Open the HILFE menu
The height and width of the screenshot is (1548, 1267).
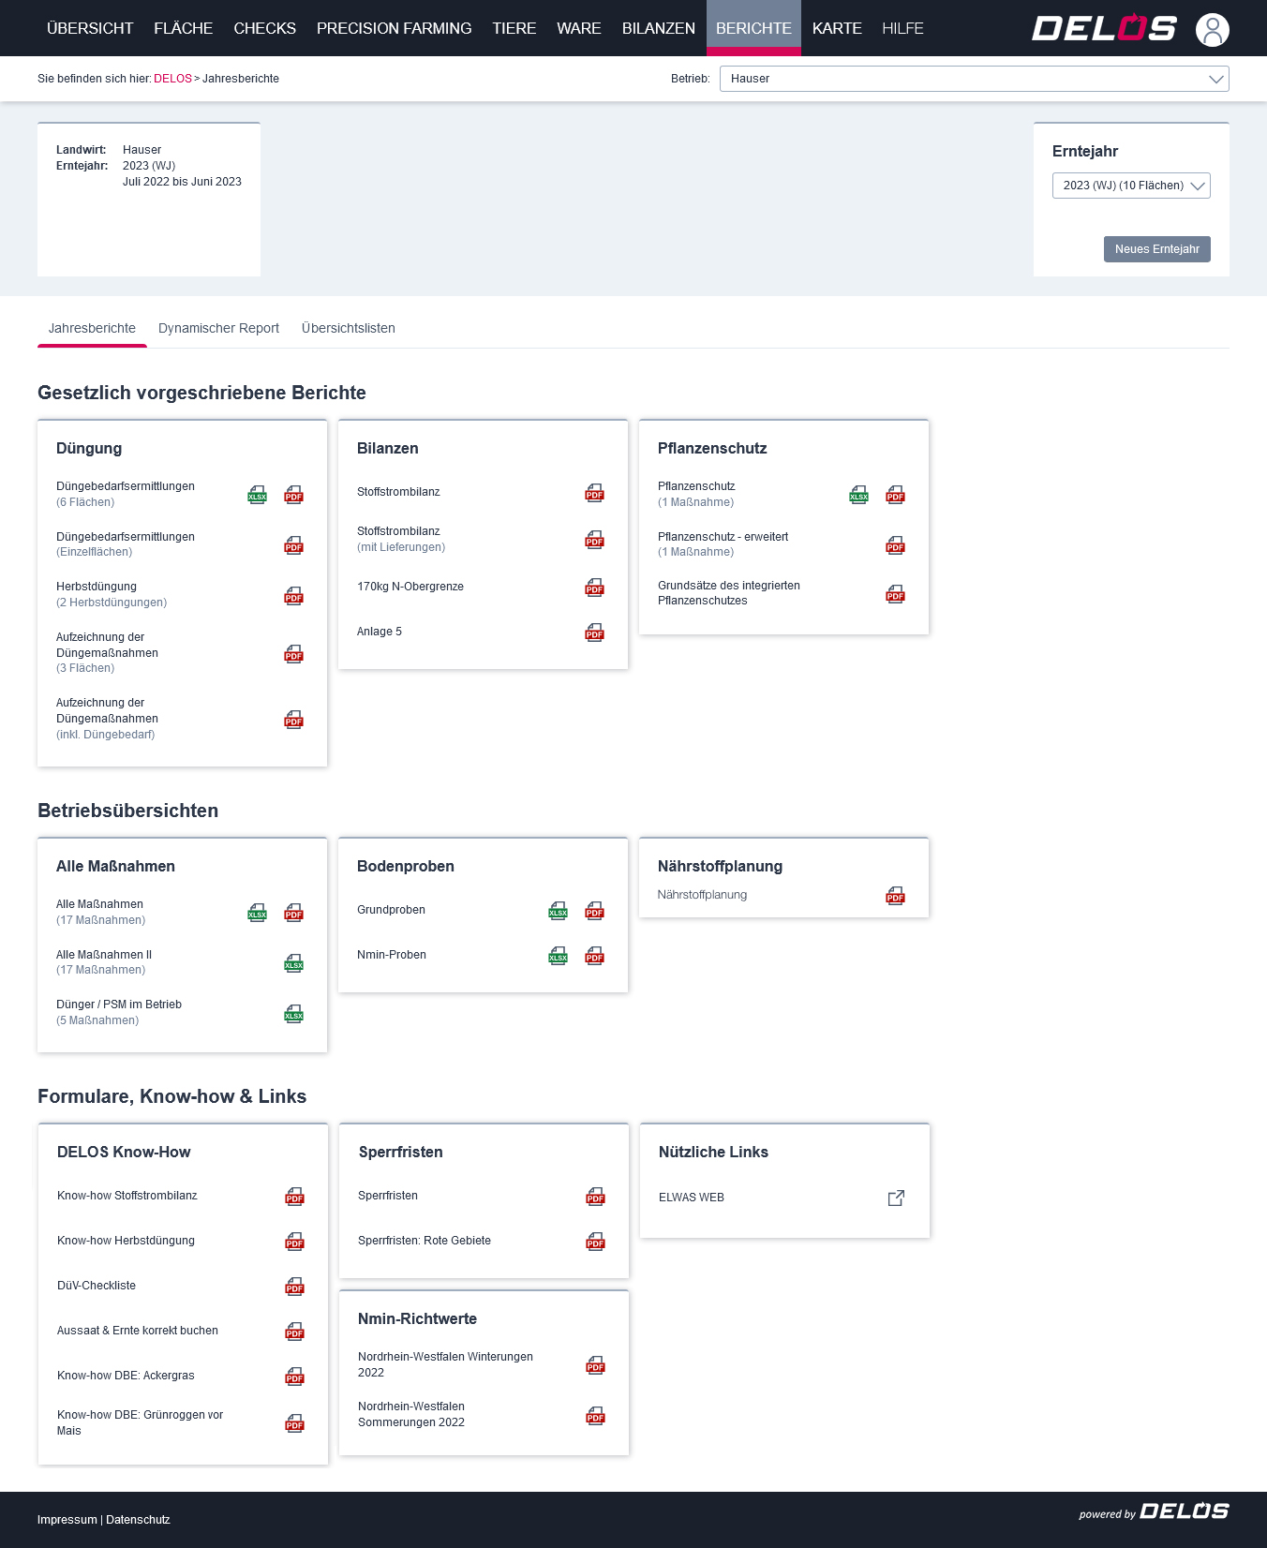tap(903, 28)
